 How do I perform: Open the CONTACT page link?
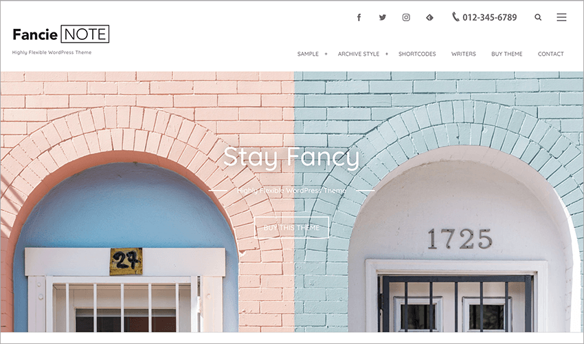(550, 54)
